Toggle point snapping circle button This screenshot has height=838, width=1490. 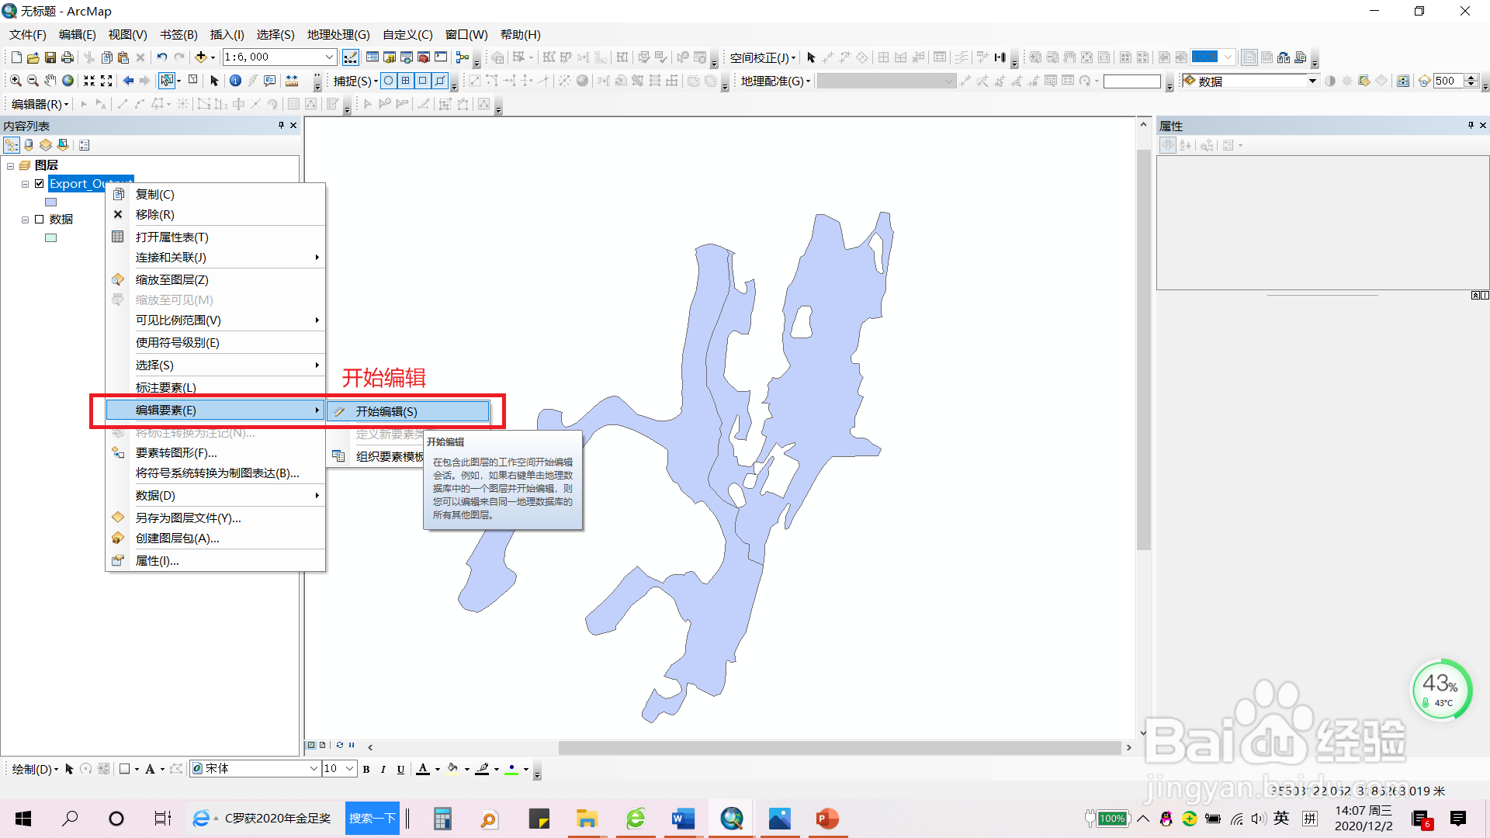coord(389,81)
